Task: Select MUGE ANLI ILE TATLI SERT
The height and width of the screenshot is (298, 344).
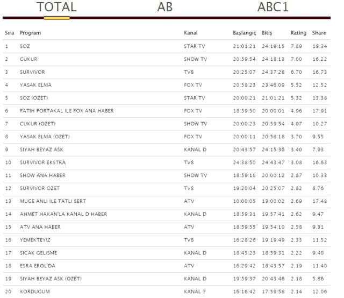Action: click(x=53, y=201)
